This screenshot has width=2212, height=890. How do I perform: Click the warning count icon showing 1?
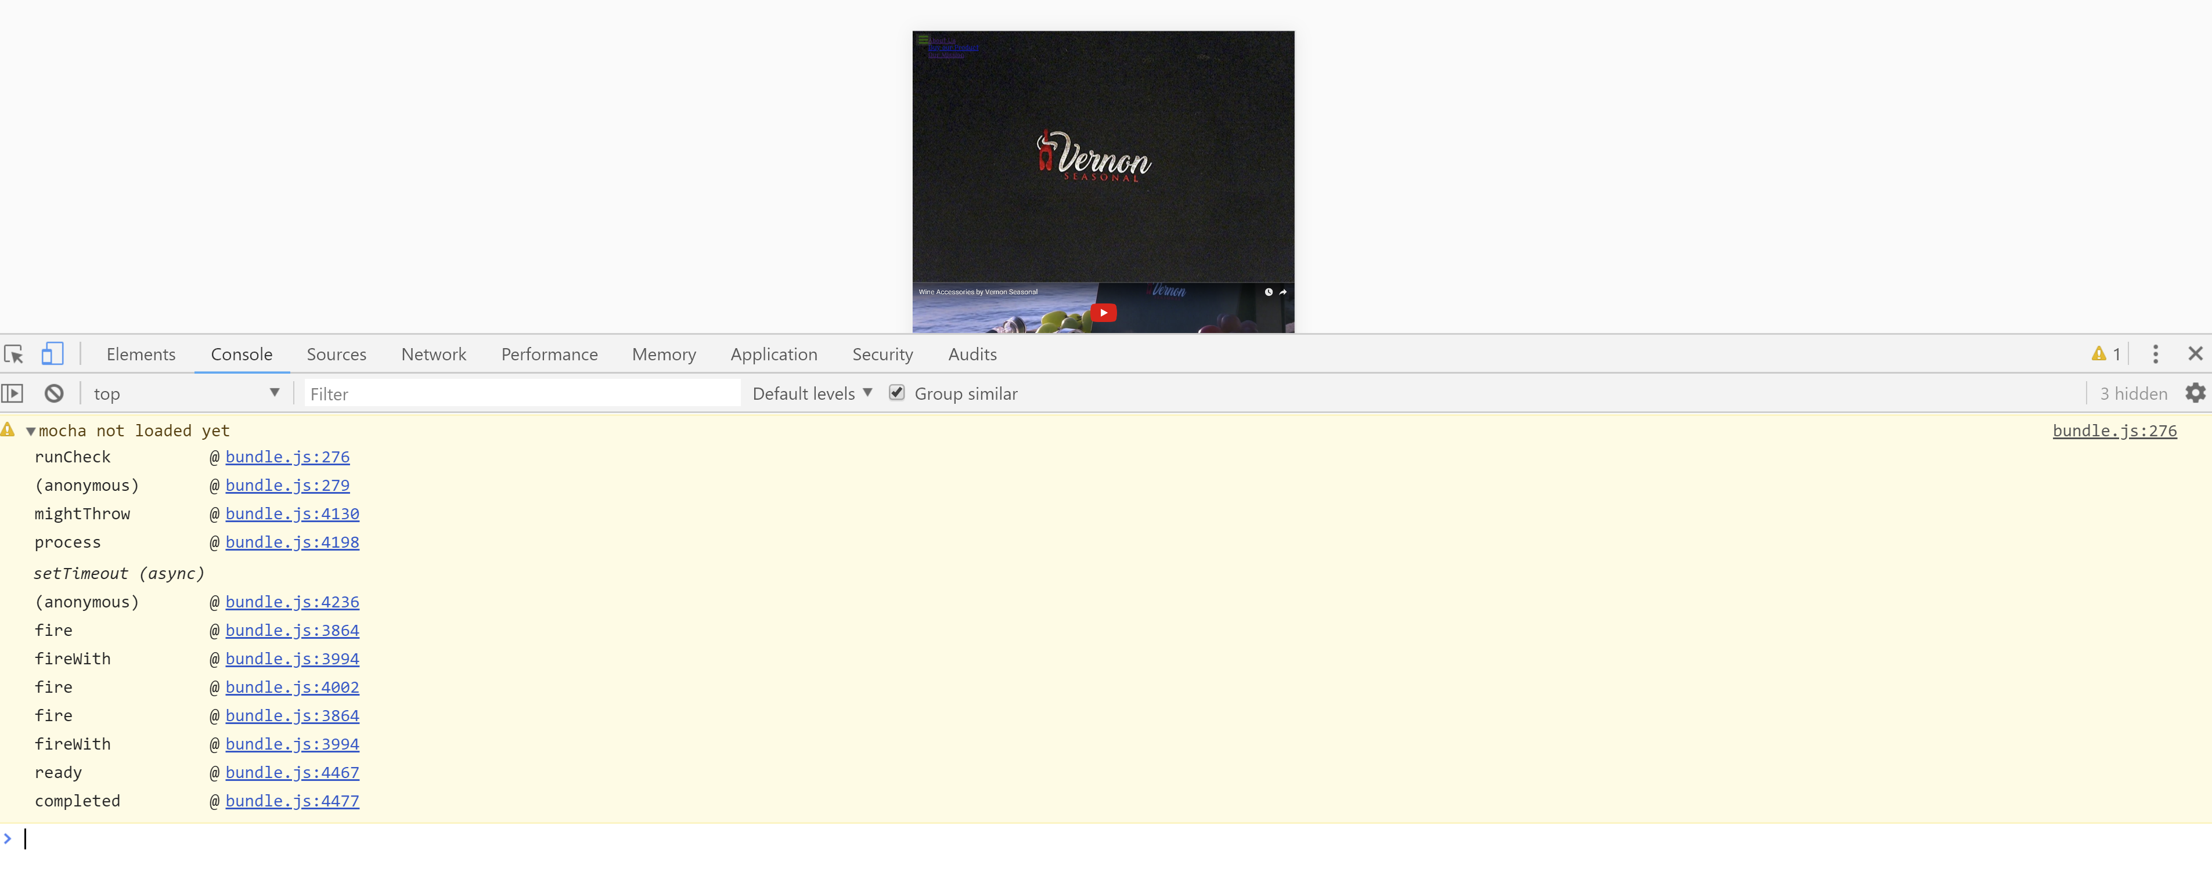pyautogui.click(x=2106, y=353)
